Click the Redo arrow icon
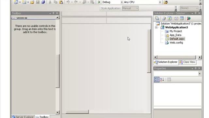The width and height of the screenshot is (209, 118). pyautogui.click(x=76, y=2)
